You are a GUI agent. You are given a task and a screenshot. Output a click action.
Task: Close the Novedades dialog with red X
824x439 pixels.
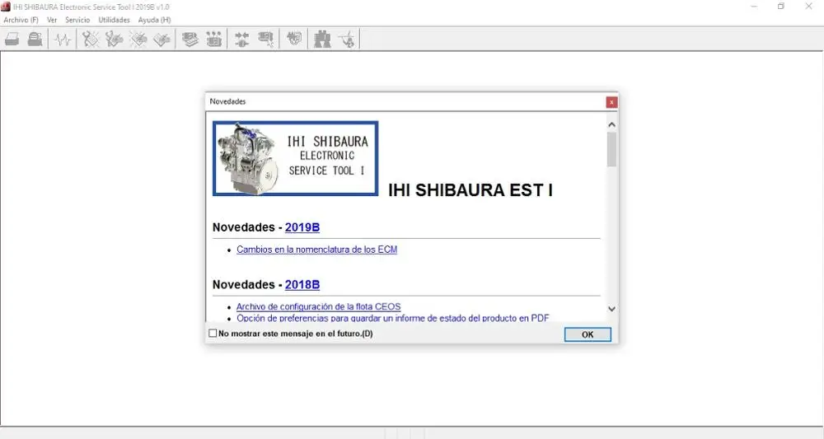pos(611,102)
